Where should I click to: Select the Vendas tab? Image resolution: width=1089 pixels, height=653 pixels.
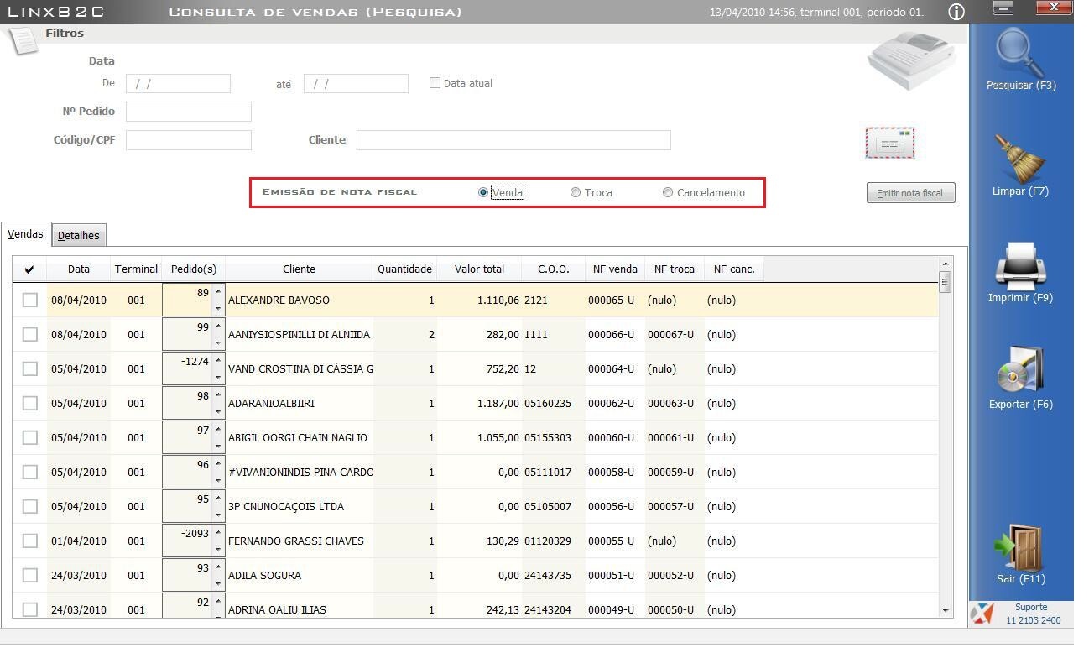click(x=25, y=234)
